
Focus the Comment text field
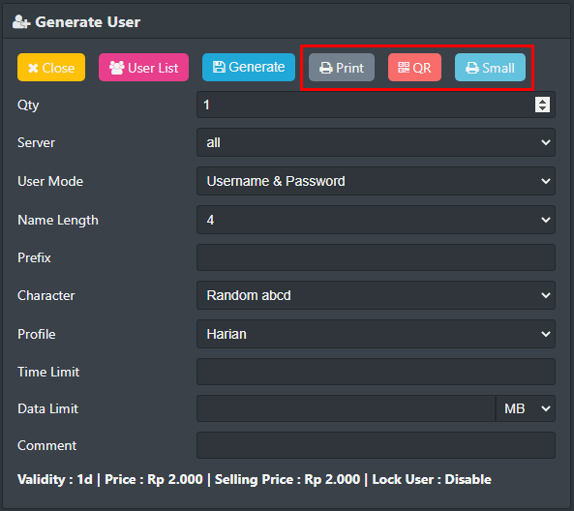click(x=376, y=445)
